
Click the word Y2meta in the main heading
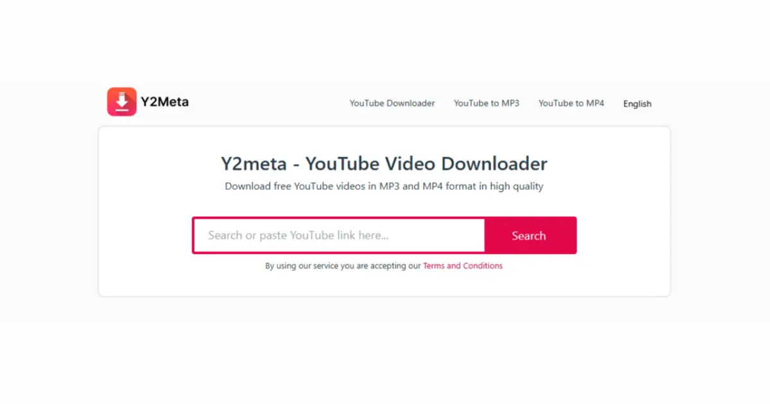252,164
